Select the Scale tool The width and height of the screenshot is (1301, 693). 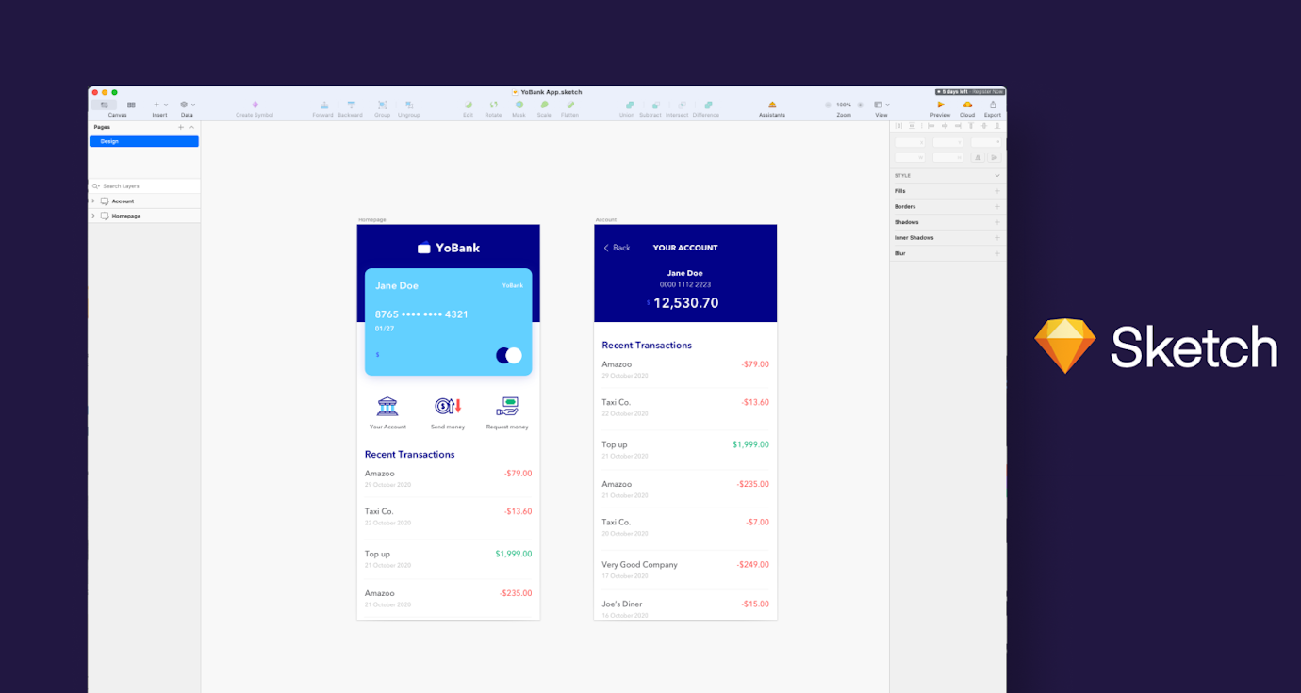(x=544, y=105)
